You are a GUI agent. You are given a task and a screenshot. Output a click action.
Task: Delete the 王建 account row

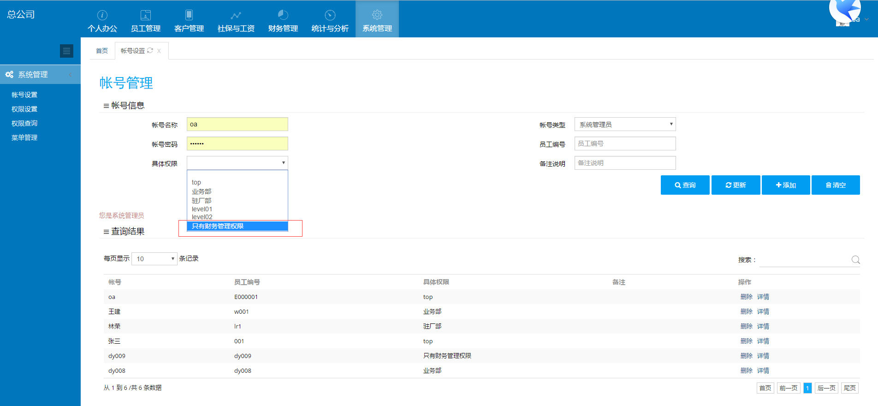click(746, 311)
